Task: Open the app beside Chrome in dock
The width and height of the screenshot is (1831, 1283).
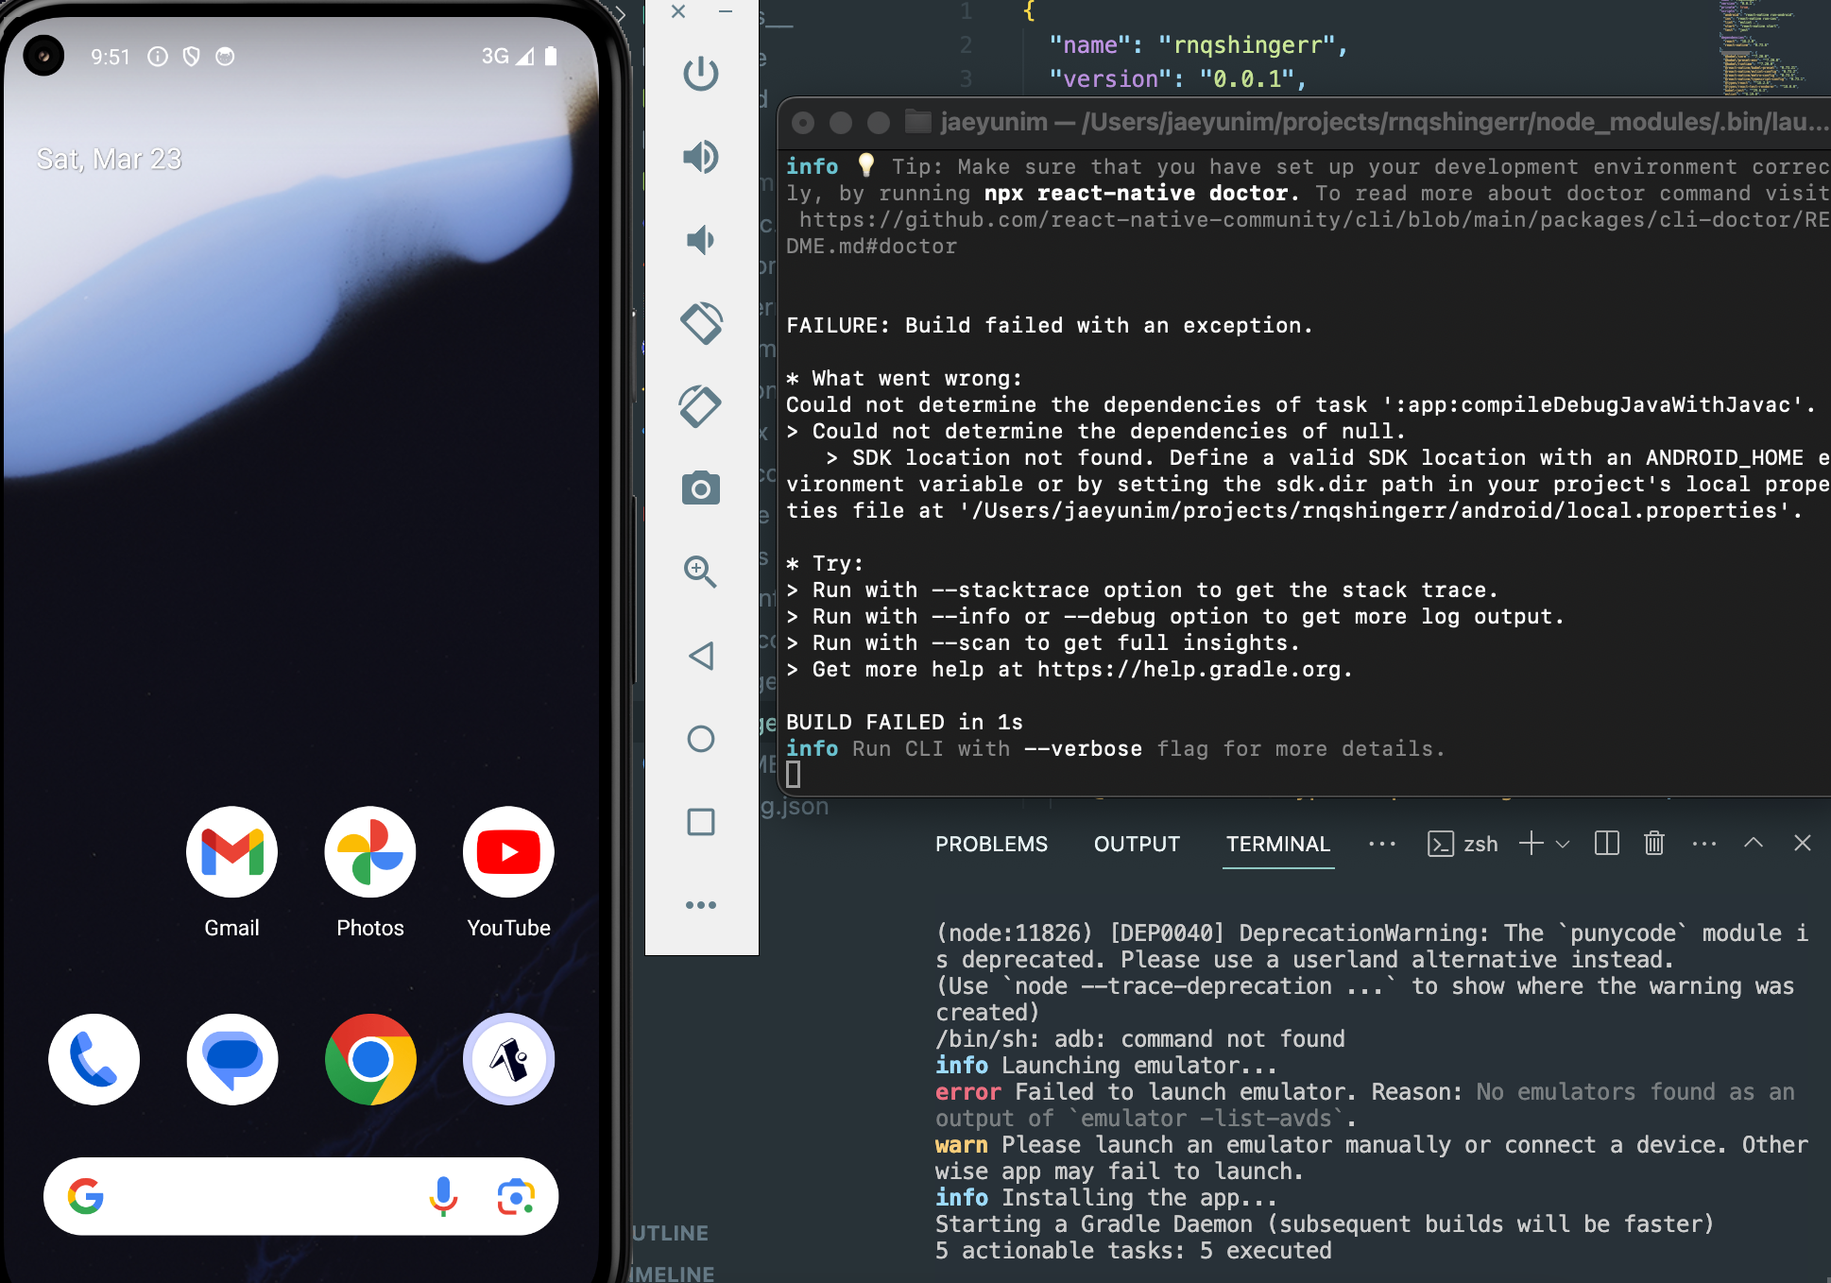Action: [508, 1059]
